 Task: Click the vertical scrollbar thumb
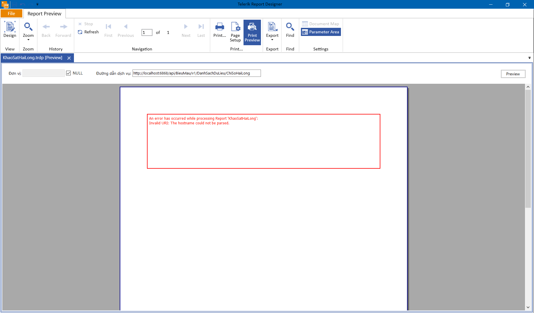click(x=528, y=149)
